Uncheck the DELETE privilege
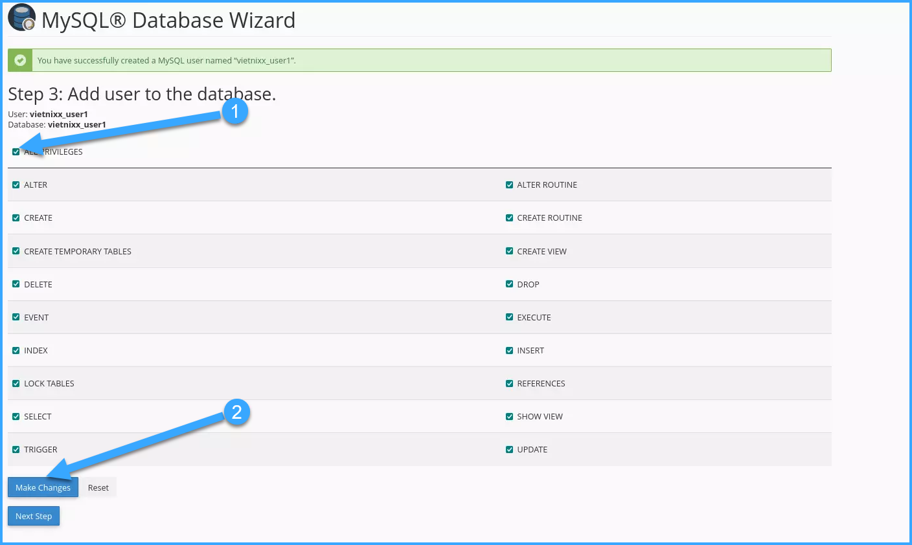Image resolution: width=912 pixels, height=545 pixels. point(16,284)
